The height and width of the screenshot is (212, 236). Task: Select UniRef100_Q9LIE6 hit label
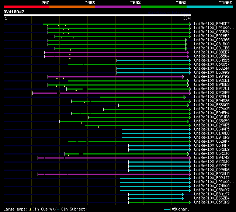pos(212,48)
